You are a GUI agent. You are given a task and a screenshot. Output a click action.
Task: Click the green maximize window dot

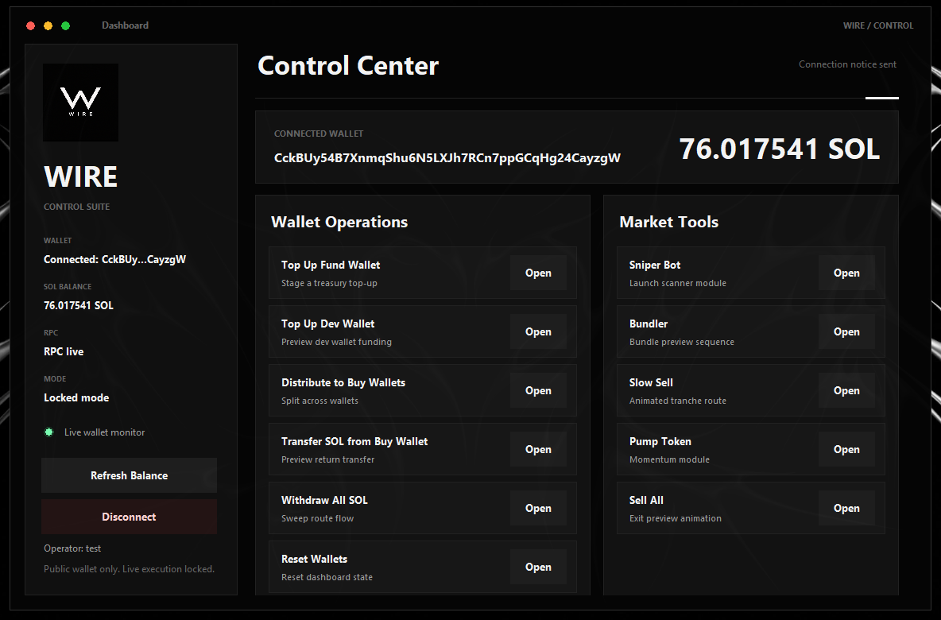(65, 25)
